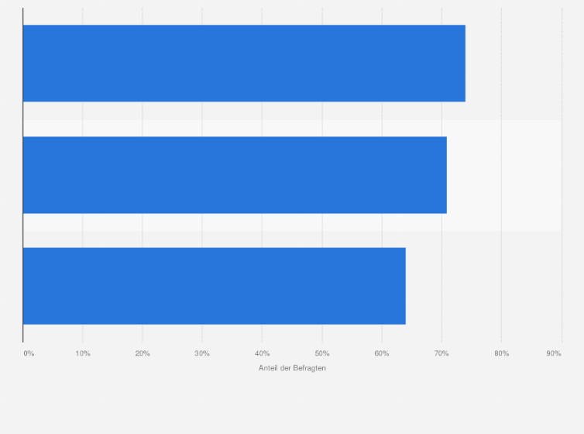Image resolution: width=584 pixels, height=434 pixels.
Task: Click the lighter row band right of middle bar
Action: tap(504, 175)
